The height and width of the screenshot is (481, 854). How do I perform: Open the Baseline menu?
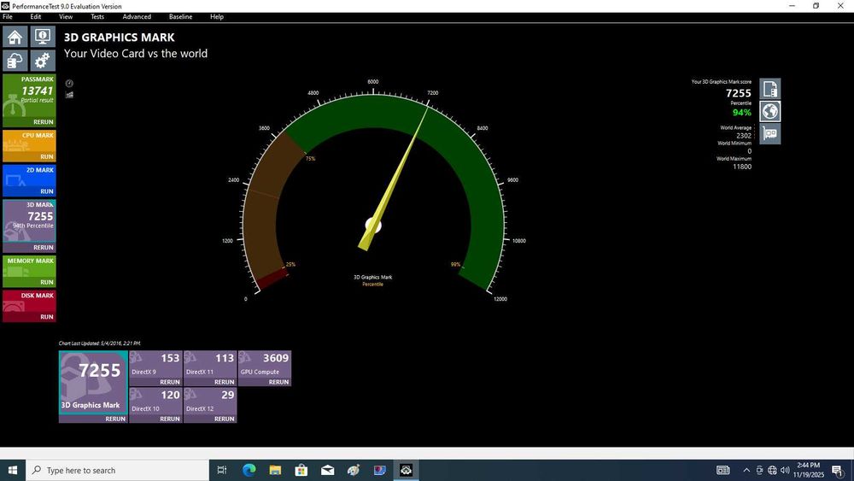(x=180, y=17)
